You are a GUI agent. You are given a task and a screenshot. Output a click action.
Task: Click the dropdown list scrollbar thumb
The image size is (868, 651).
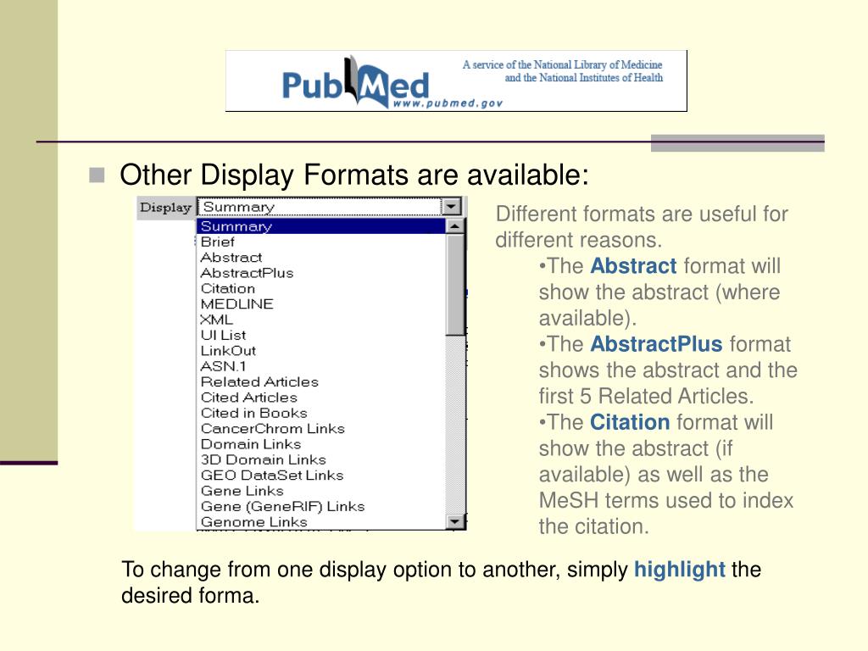click(x=455, y=285)
